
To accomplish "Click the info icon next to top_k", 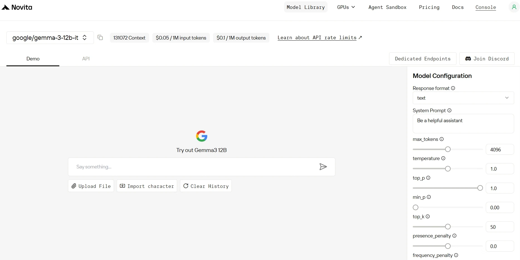I will point(428,217).
